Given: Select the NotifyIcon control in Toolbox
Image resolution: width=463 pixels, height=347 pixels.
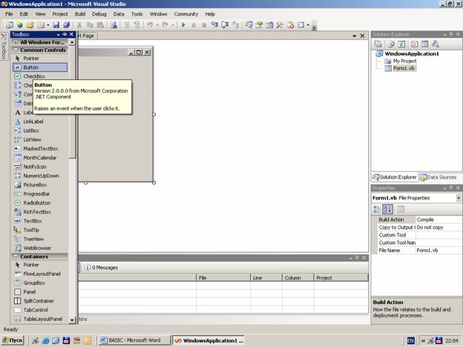Looking at the screenshot, I should pos(40,167).
